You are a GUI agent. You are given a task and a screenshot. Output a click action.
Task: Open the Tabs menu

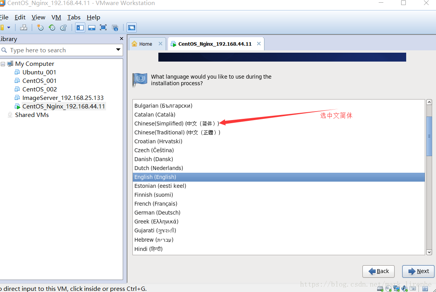pos(74,17)
